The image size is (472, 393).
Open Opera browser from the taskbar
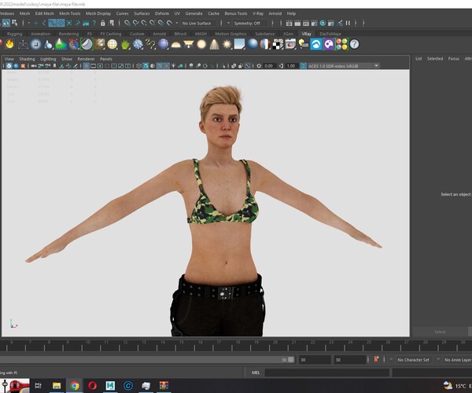92,385
